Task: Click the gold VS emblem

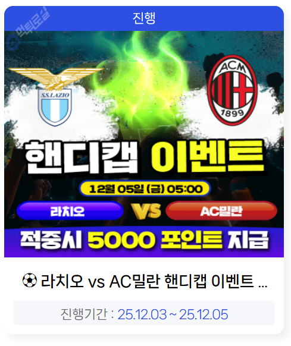Action: coord(146,211)
